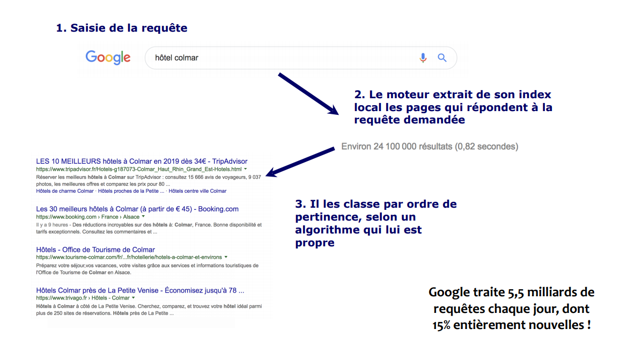Open the dropdown arrow next to the trivago URL
This screenshot has height=351, width=627.
(133, 298)
